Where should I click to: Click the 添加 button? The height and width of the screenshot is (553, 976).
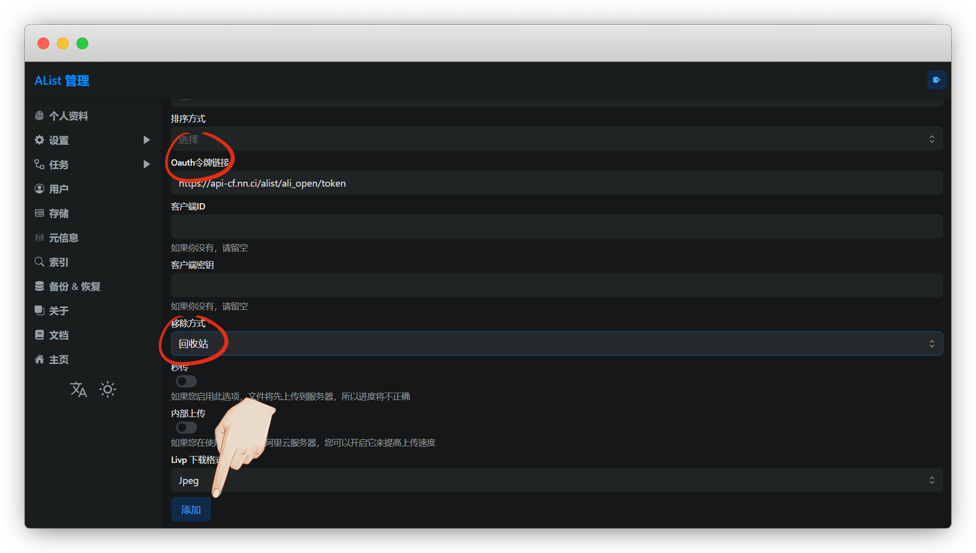[x=191, y=509]
